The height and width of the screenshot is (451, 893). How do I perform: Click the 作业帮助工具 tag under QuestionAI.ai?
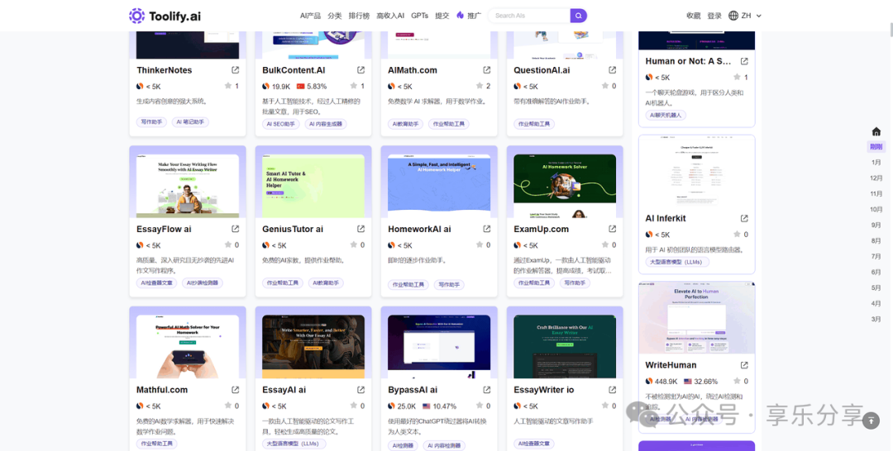click(536, 124)
